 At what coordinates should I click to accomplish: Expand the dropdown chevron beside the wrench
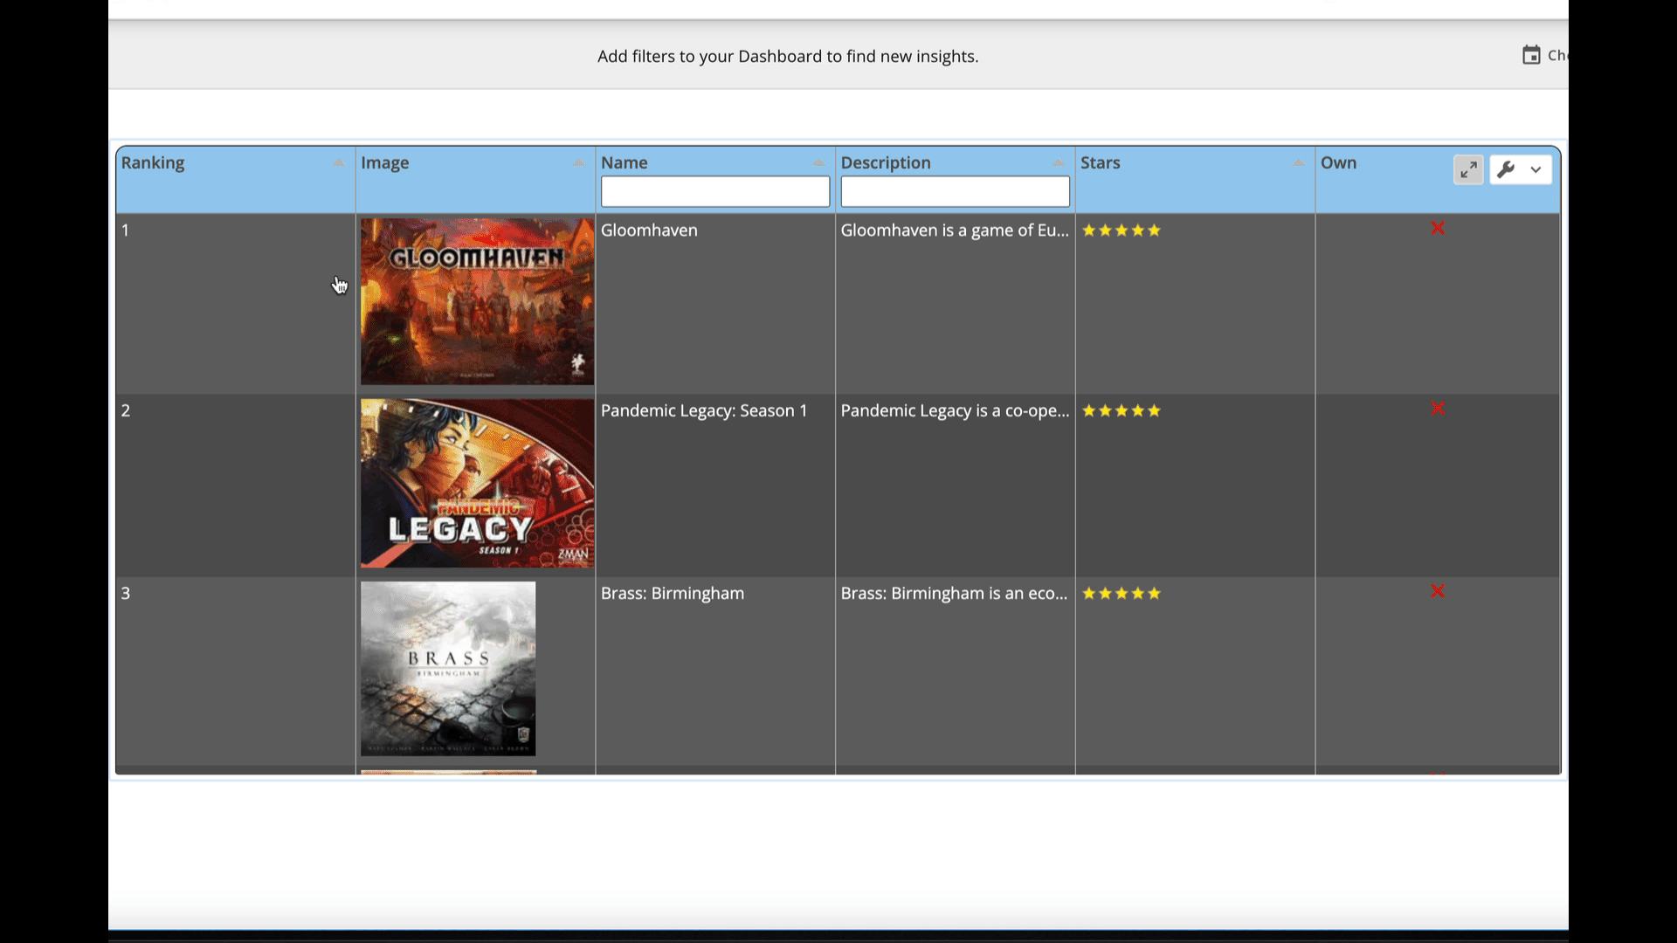1536,169
